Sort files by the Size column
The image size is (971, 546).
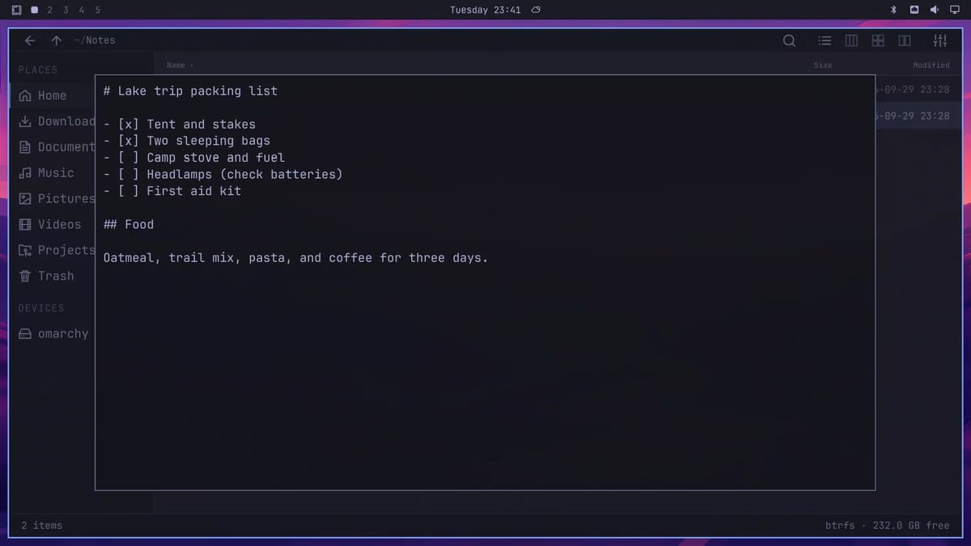coord(823,65)
